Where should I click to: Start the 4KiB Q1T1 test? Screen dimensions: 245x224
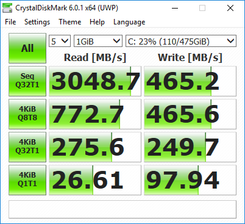pyautogui.click(x=27, y=180)
